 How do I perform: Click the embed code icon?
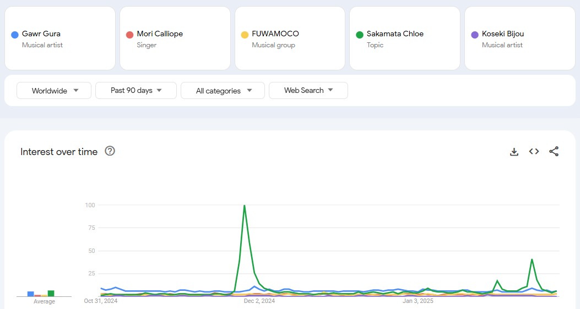point(534,152)
